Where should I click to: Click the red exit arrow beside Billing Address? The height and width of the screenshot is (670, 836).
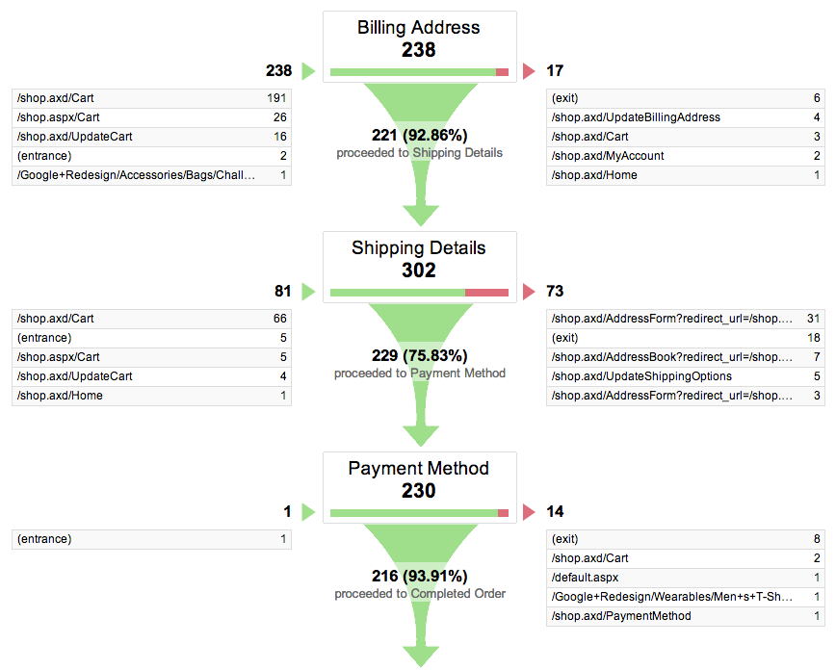point(528,71)
